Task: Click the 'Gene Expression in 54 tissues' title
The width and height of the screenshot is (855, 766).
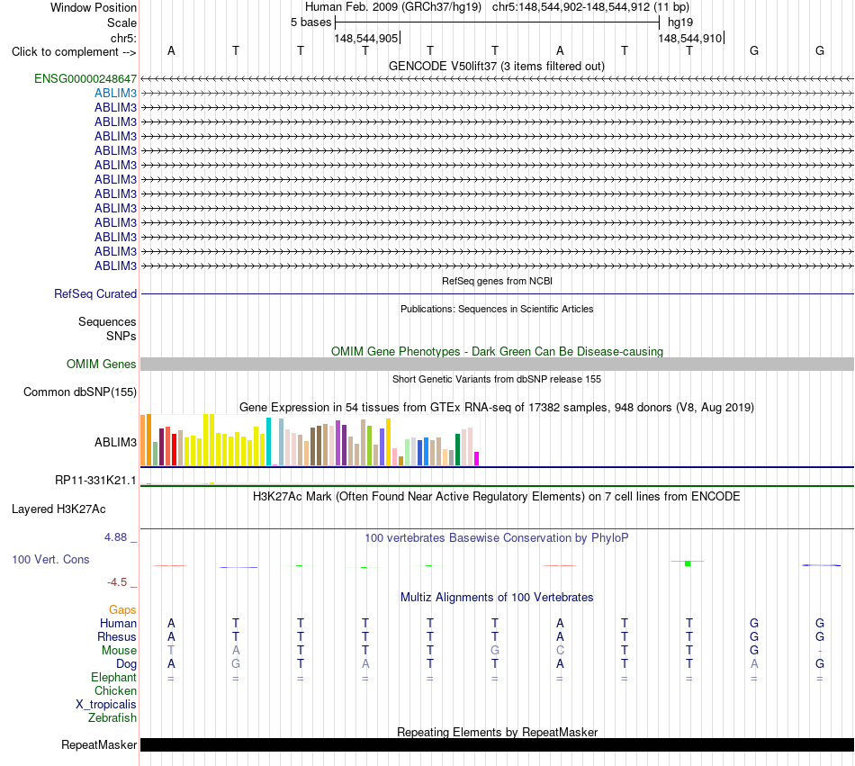Action: click(497, 407)
